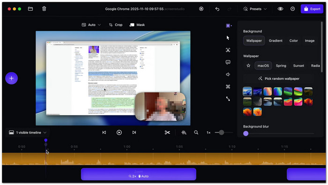Click the settings panel scrollbar
The image size is (328, 185).
[322, 47]
